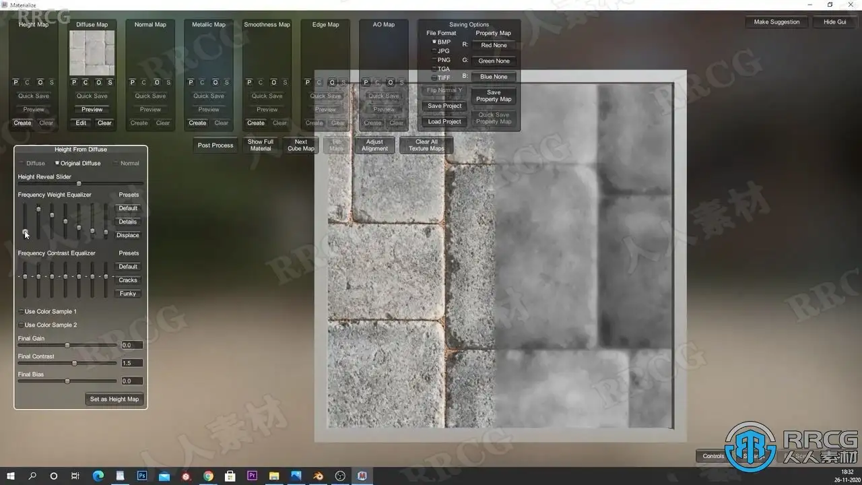Image resolution: width=862 pixels, height=485 pixels.
Task: Click Set as Height Map
Action: coord(114,399)
